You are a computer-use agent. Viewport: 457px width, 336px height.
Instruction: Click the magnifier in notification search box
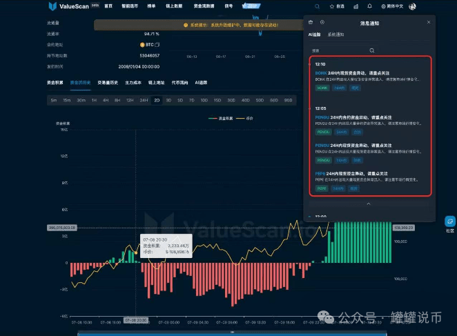click(x=372, y=50)
